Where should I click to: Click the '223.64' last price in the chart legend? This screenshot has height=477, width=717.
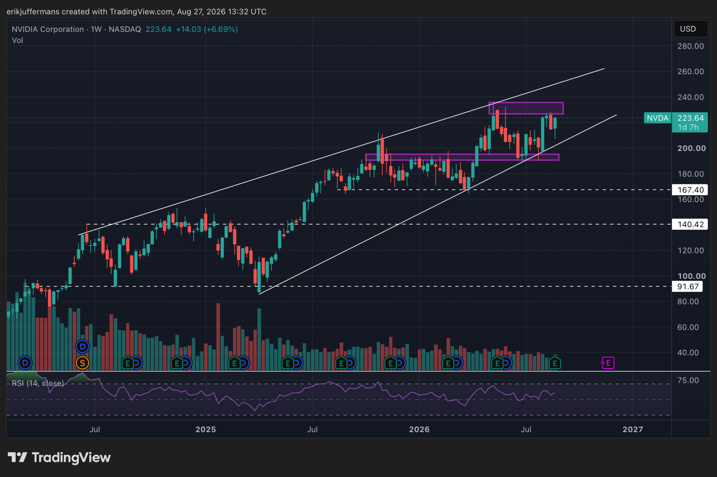pyautogui.click(x=159, y=29)
